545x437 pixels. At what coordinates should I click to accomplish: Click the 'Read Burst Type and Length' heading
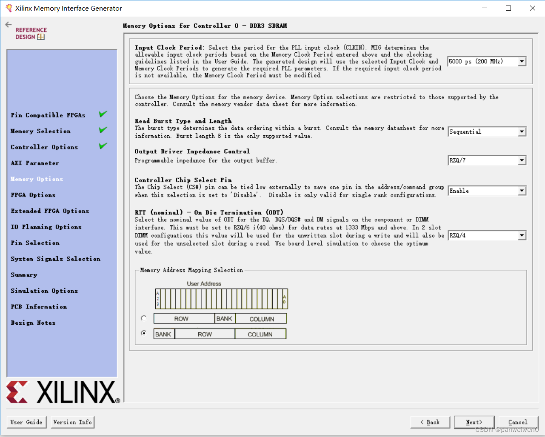183,121
